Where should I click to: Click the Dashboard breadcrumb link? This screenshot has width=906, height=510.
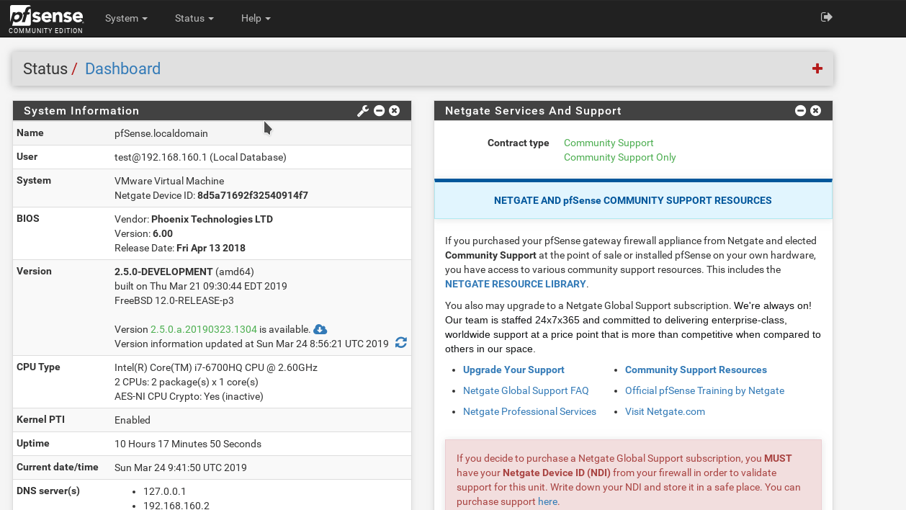(x=122, y=68)
